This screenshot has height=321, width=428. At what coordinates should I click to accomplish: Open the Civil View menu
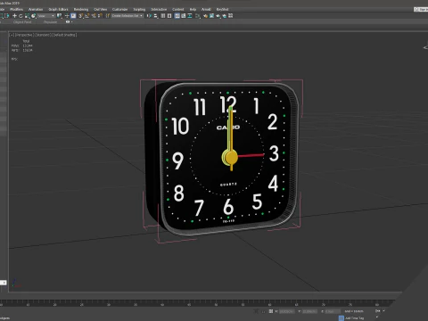[101, 9]
